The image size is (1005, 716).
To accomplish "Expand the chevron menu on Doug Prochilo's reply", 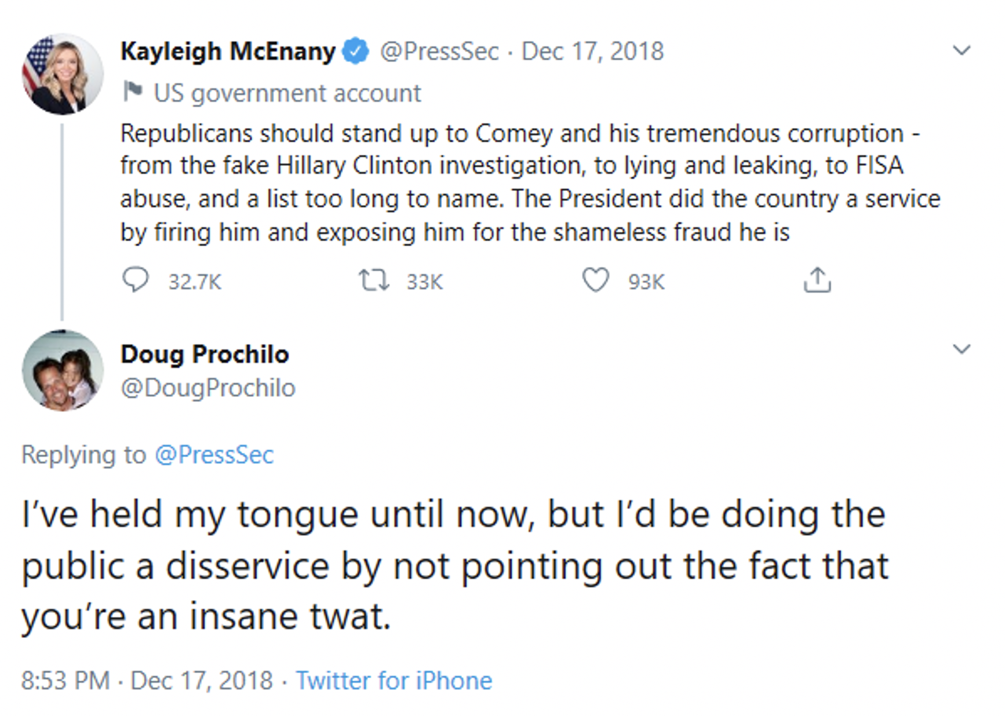I will tap(962, 349).
